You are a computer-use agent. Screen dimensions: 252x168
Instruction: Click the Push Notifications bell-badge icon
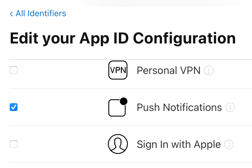tap(117, 107)
